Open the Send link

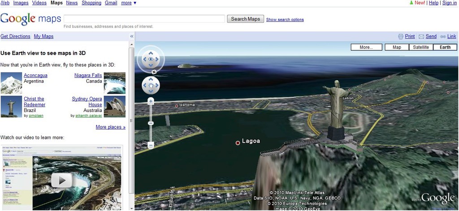pos(431,36)
